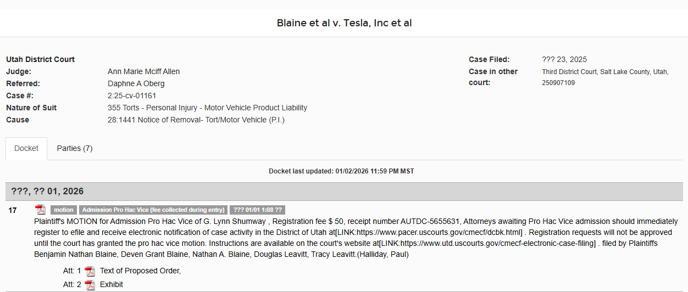688x292 pixels.
Task: Click referred judge Daphne A Oberg
Action: coord(136,83)
